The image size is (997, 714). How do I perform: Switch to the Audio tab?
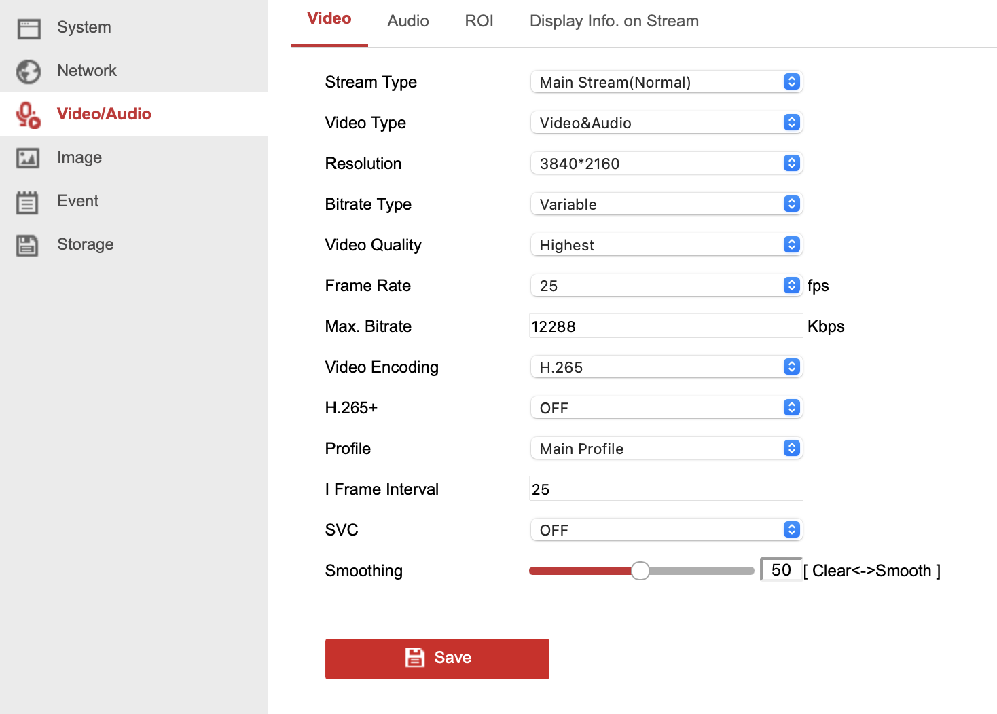click(407, 21)
